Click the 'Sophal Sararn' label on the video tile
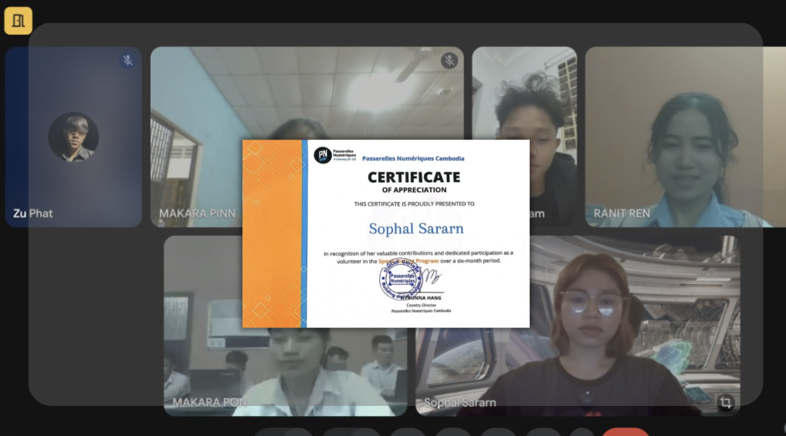Screen dimensions: 786x436 [459, 402]
